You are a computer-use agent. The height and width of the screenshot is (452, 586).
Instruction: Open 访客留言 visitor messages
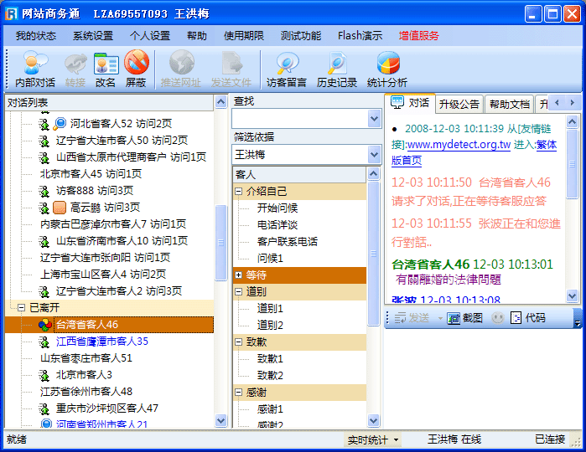(287, 69)
